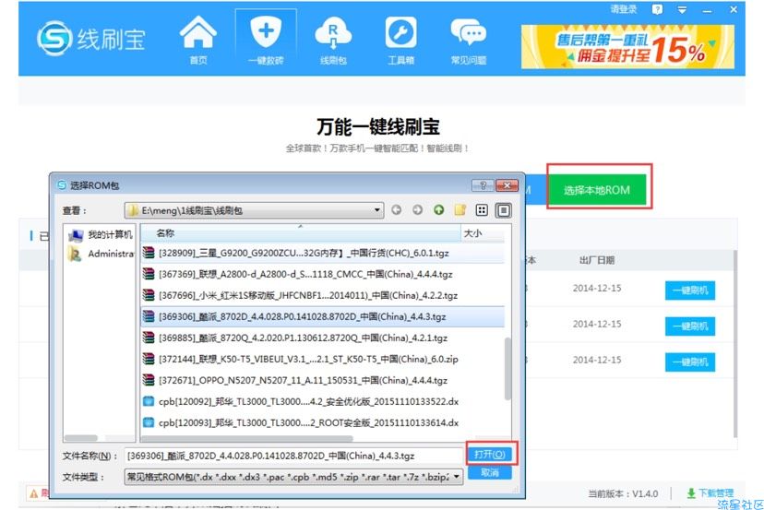Open the 线刷包 cloud download tab
The width and height of the screenshot is (764, 510).
click(x=333, y=40)
